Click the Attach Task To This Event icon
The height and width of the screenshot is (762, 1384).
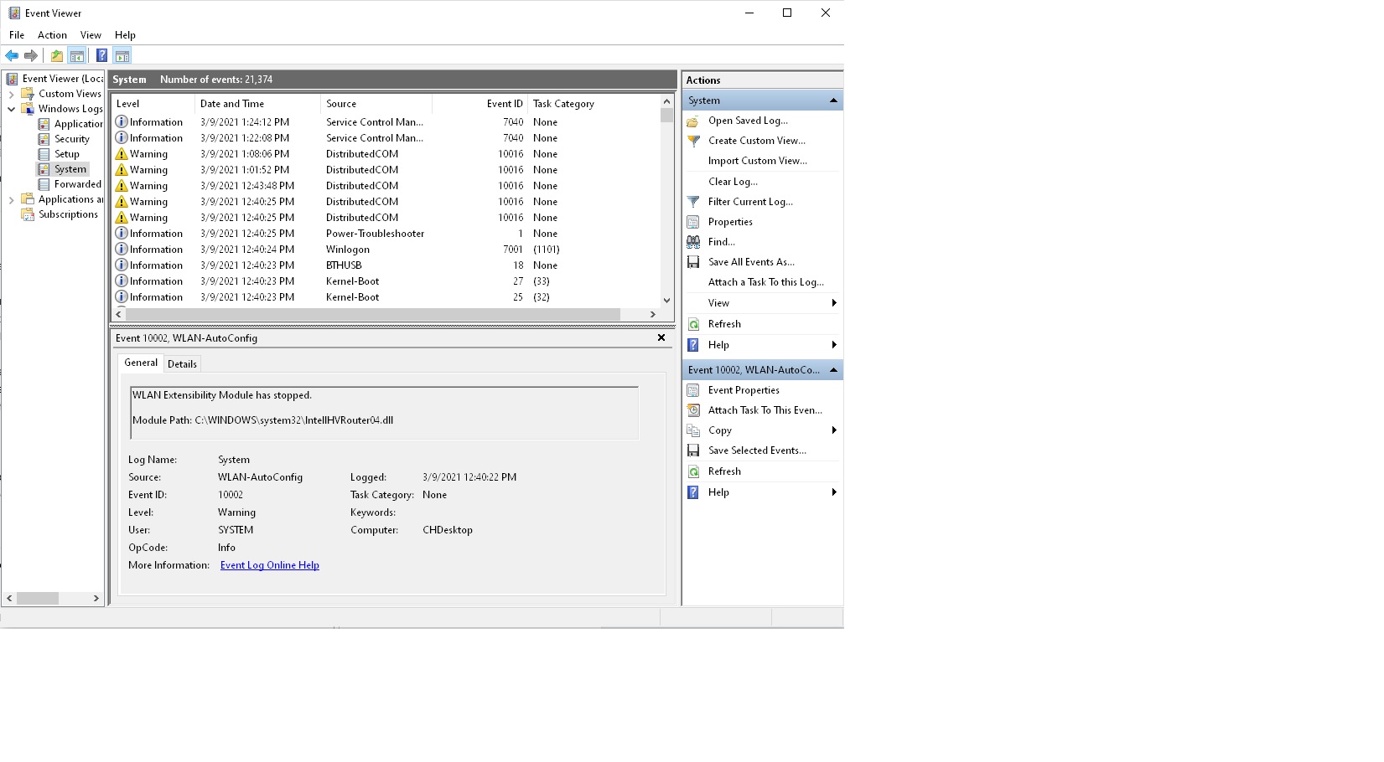coord(693,410)
